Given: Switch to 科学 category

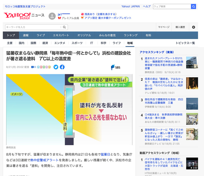Looking at the screenshot, I should click(103, 43).
